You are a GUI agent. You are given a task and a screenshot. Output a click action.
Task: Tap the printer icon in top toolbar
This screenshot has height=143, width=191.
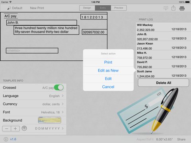click(182, 8)
